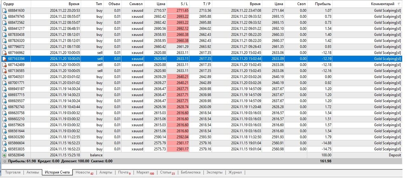Viewport: 410px width, 178px height.
Task: Click the order icon for 687830438
Action: tap(4, 35)
